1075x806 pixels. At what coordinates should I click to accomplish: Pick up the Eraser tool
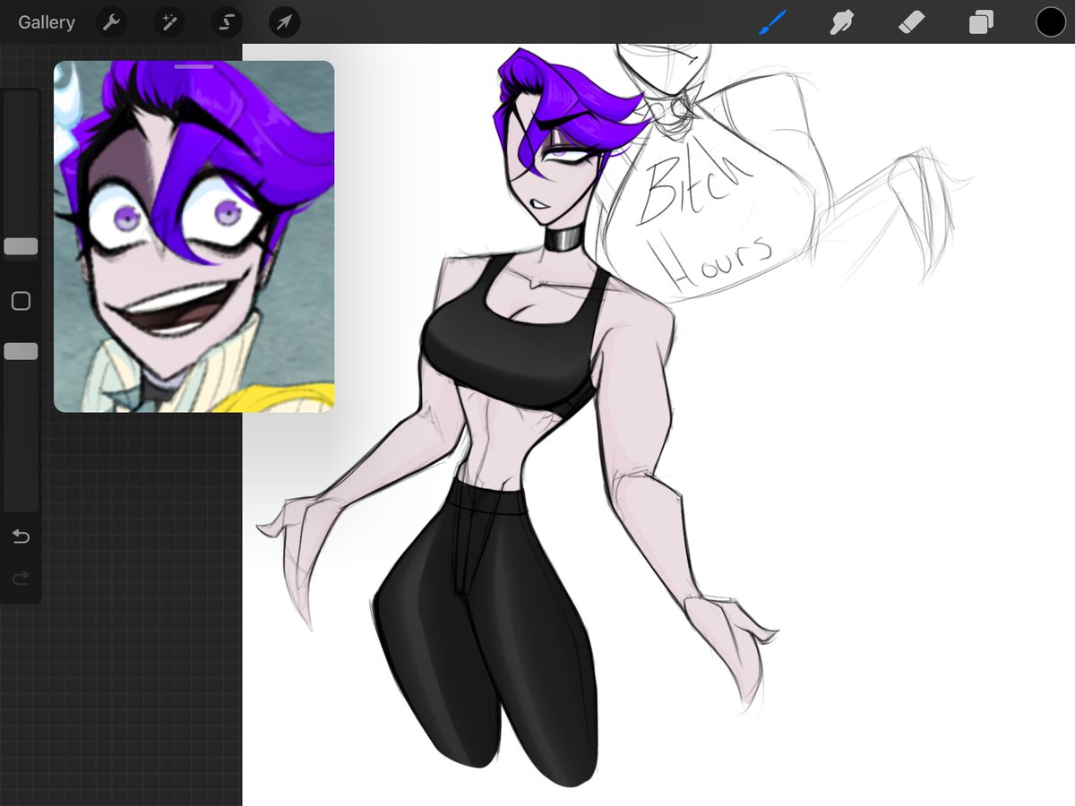tap(911, 21)
